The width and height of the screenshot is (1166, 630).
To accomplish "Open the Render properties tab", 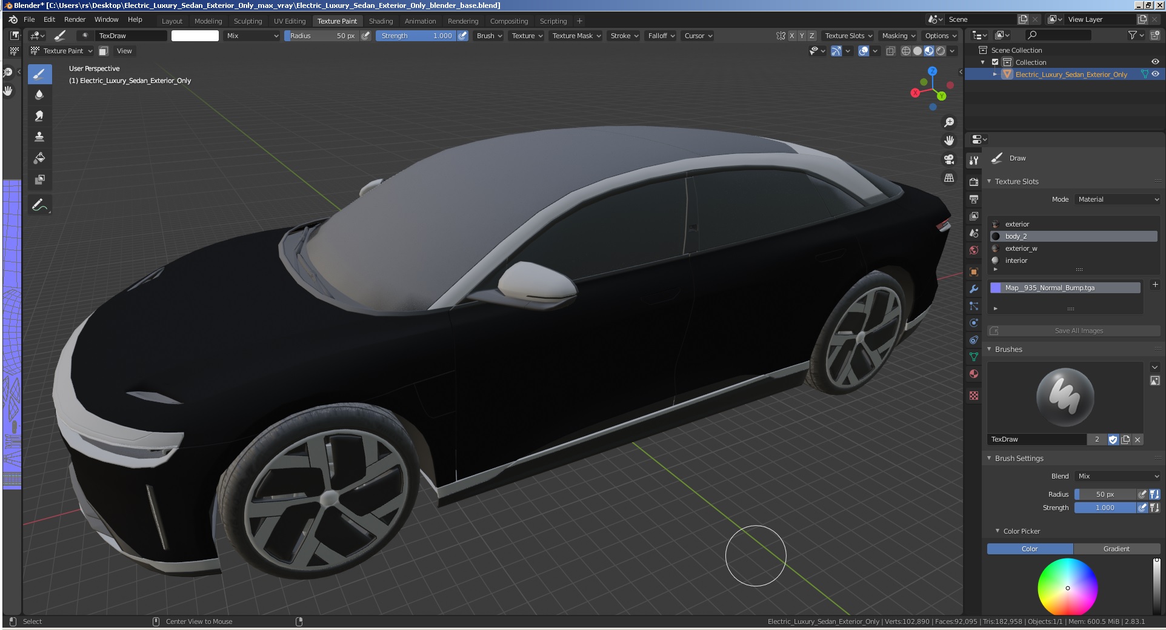I will point(974,182).
